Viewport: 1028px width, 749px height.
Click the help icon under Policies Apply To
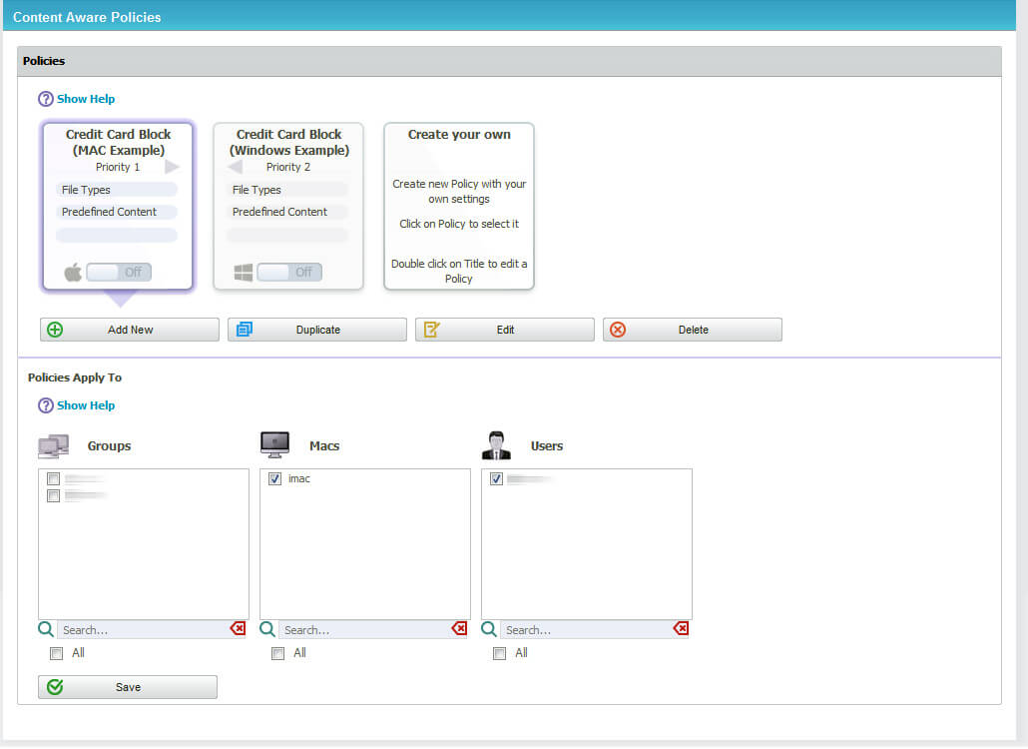click(x=45, y=405)
